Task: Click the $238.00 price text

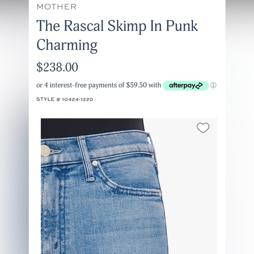Action: pyautogui.click(x=57, y=67)
